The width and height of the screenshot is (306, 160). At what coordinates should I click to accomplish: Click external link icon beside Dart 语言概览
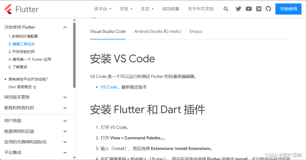pos(35,87)
